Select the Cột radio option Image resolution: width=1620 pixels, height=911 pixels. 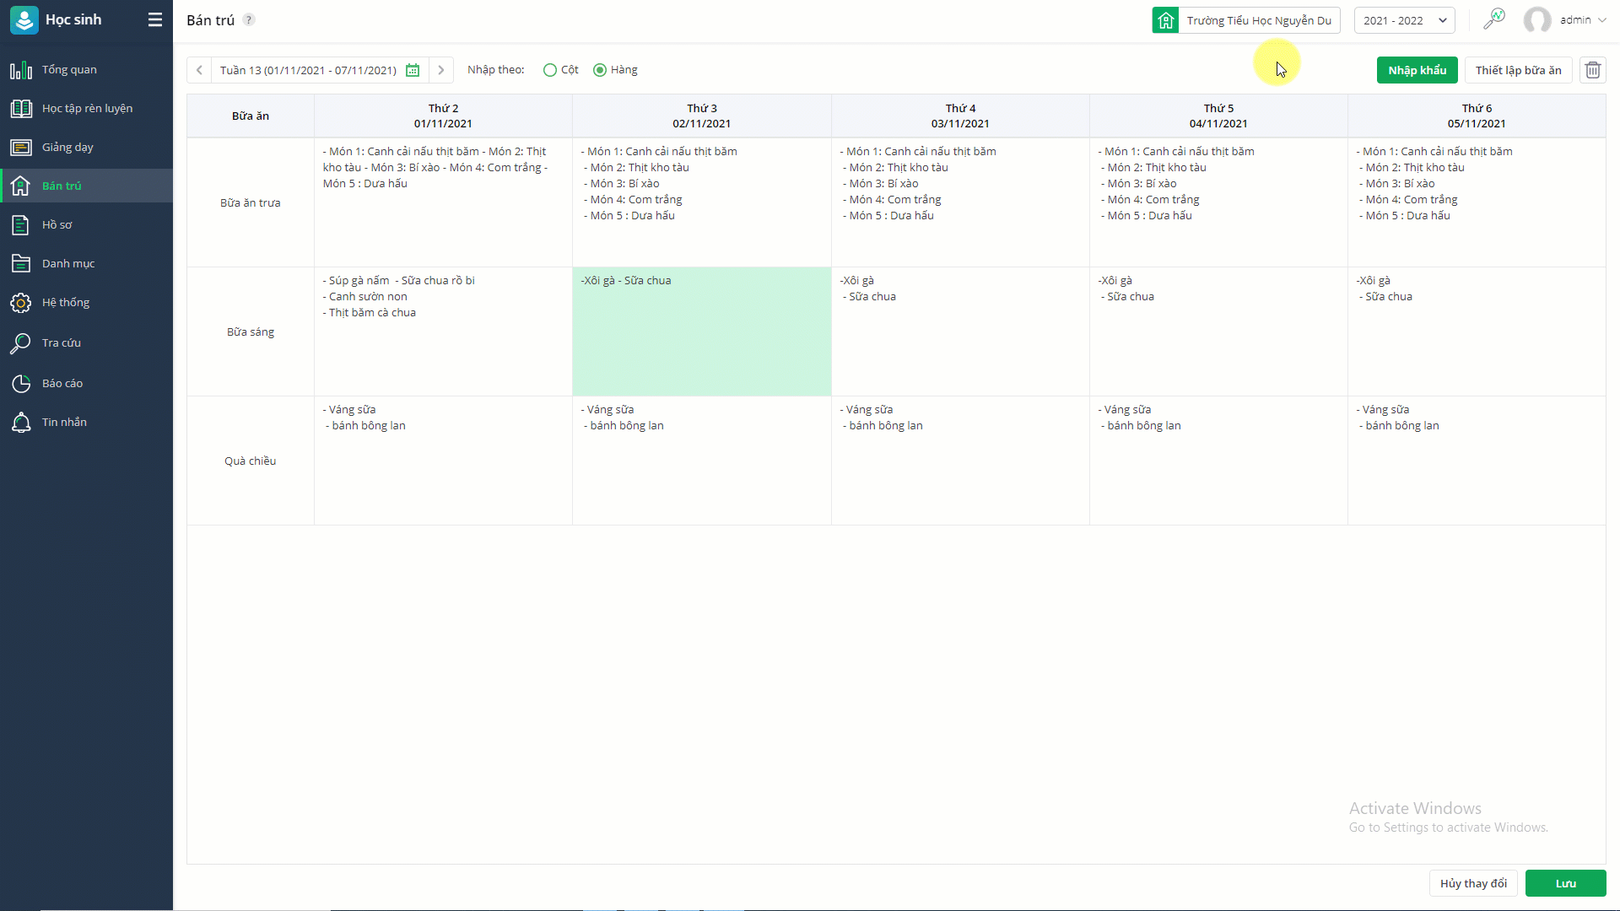(550, 70)
